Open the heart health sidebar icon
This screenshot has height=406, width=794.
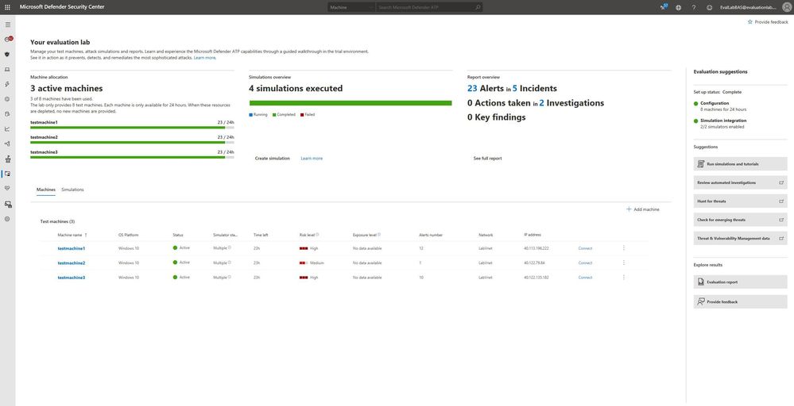point(8,189)
